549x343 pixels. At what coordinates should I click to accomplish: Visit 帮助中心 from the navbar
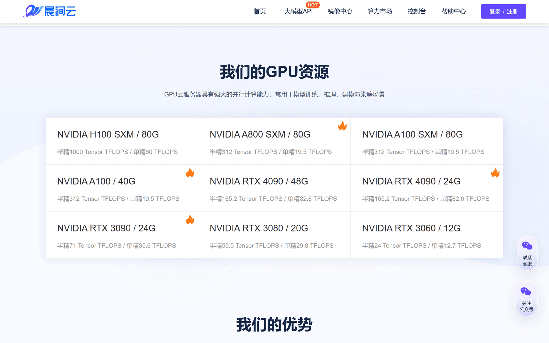pos(454,11)
